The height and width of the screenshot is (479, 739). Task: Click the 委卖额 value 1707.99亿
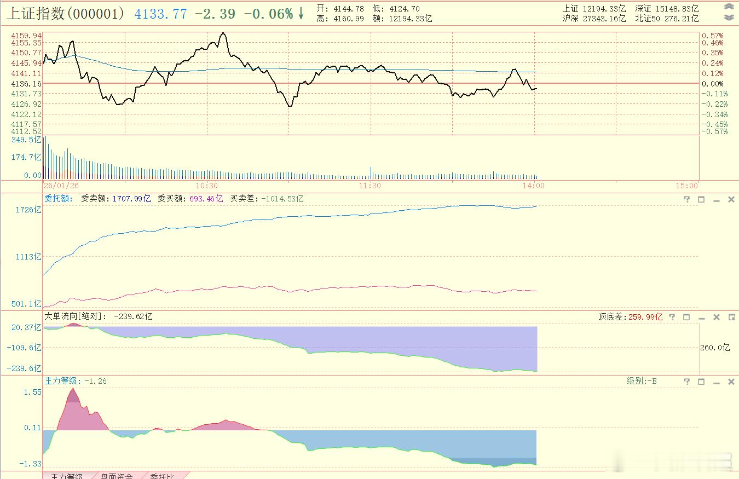(x=131, y=199)
